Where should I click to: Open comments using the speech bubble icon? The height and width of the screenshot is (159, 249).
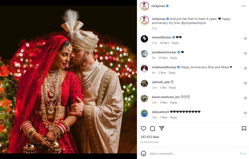152,128
